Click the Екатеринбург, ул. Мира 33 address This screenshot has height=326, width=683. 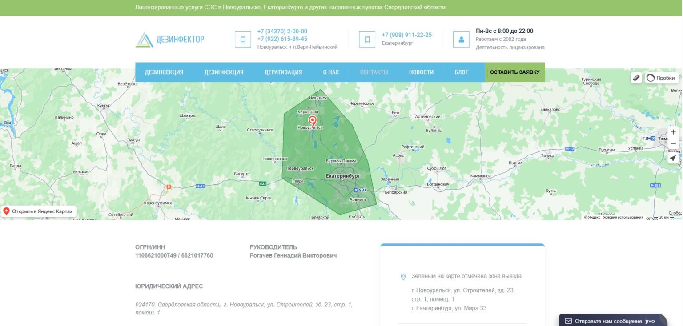click(x=450, y=308)
